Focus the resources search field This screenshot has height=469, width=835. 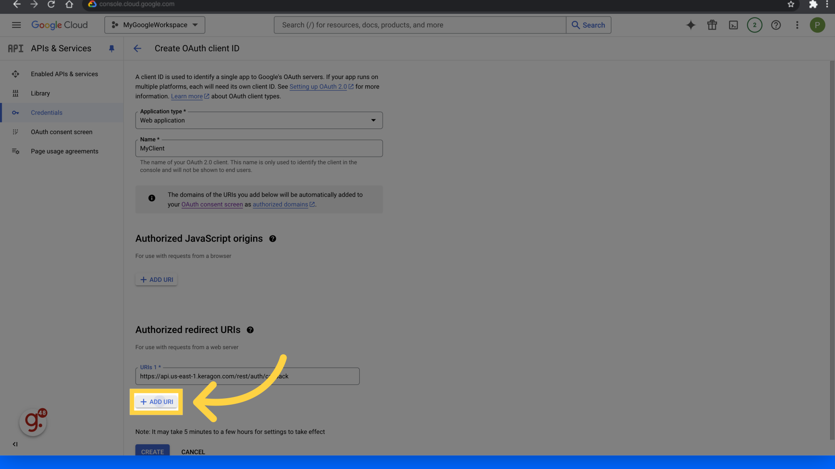pos(420,25)
